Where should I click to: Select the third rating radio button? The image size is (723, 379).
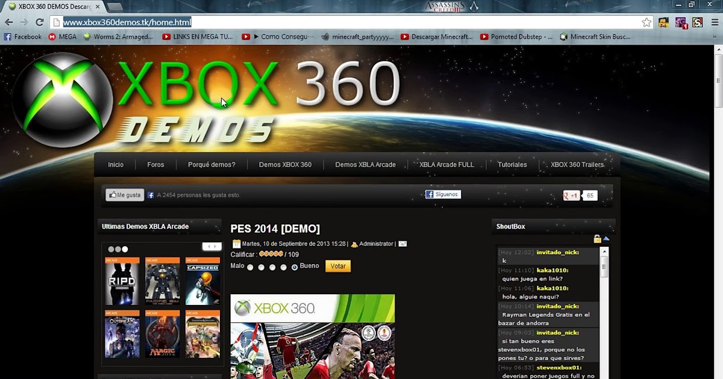click(x=272, y=267)
